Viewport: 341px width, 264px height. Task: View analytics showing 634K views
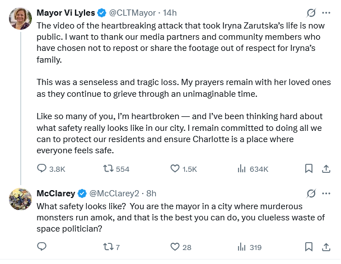coord(242,168)
